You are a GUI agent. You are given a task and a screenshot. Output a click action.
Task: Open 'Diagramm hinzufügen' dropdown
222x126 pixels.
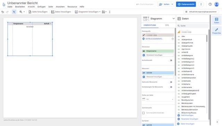tap(87, 12)
